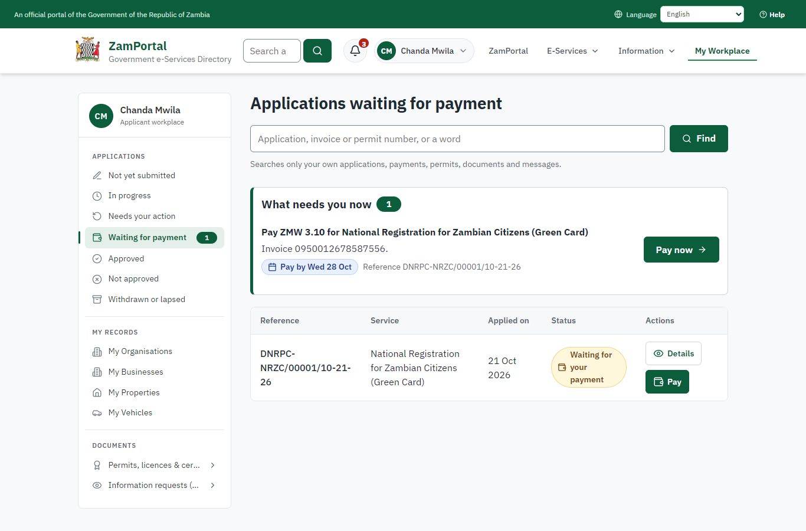Image resolution: width=806 pixels, height=531 pixels.
Task: Click the Find button
Action: [699, 139]
